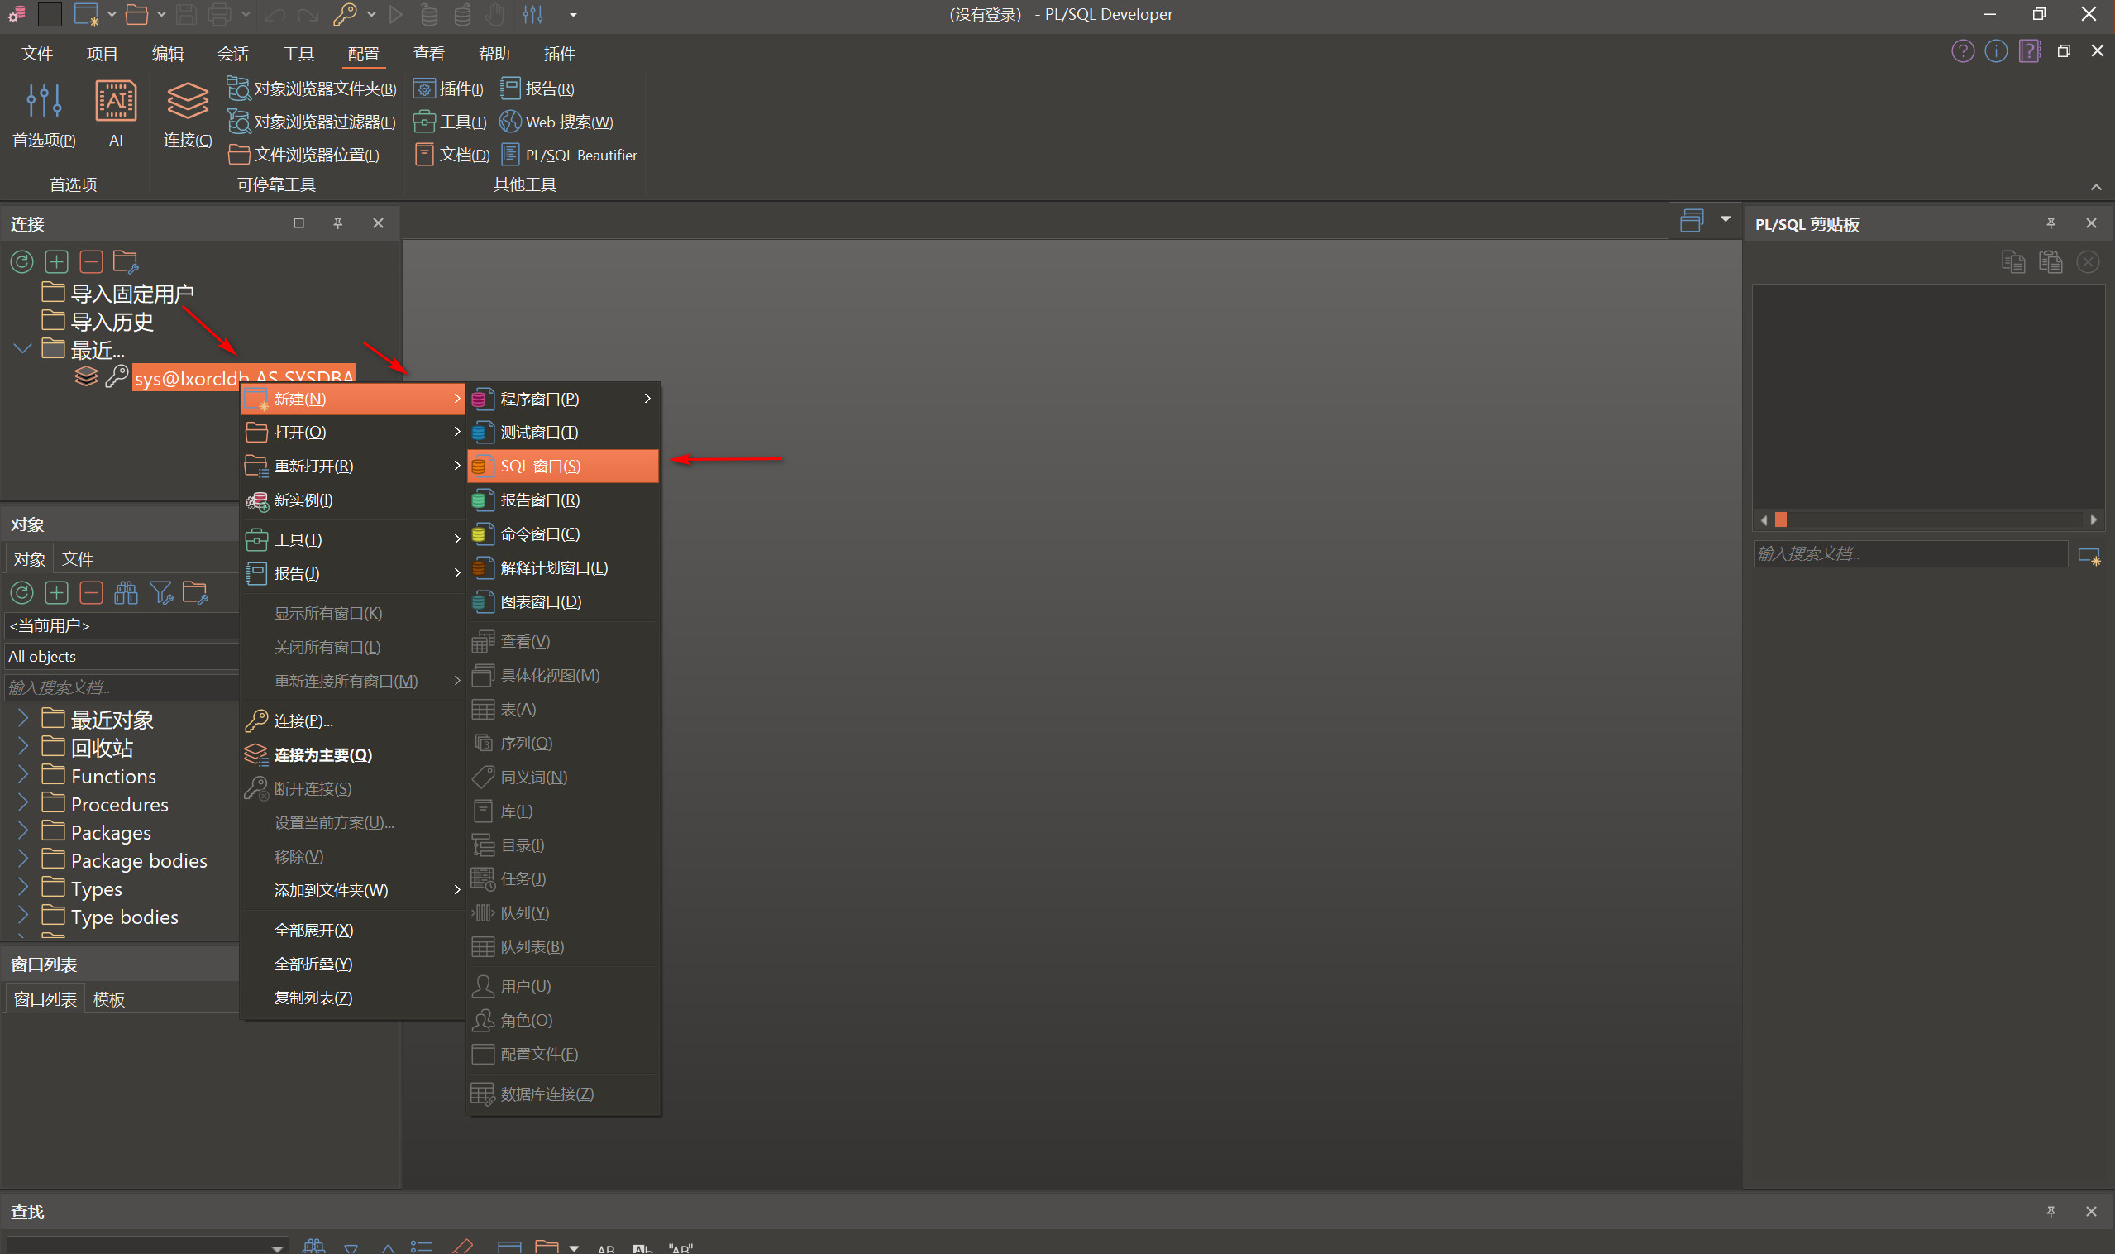Viewport: 2115px width, 1254px height.
Task: Collapse the 最近... folder in connections
Action: tap(23, 349)
